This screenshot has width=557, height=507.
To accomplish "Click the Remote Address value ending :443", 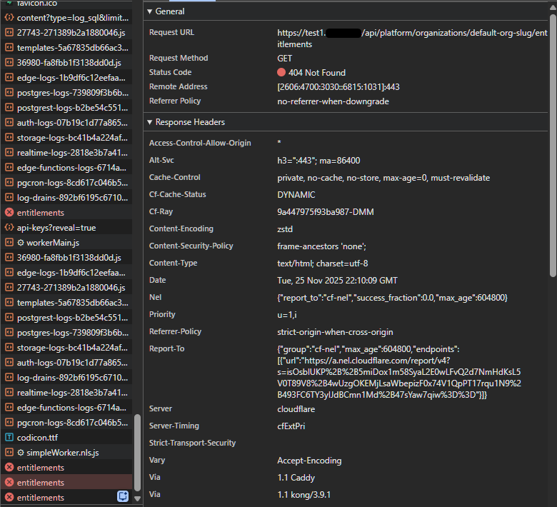I will (x=338, y=87).
